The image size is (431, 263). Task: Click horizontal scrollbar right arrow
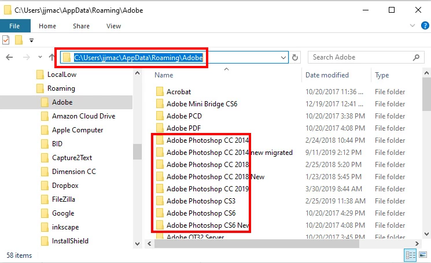417,243
